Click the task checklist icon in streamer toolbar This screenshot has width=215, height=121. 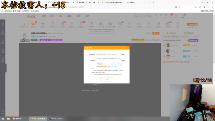pyautogui.click(x=81, y=24)
